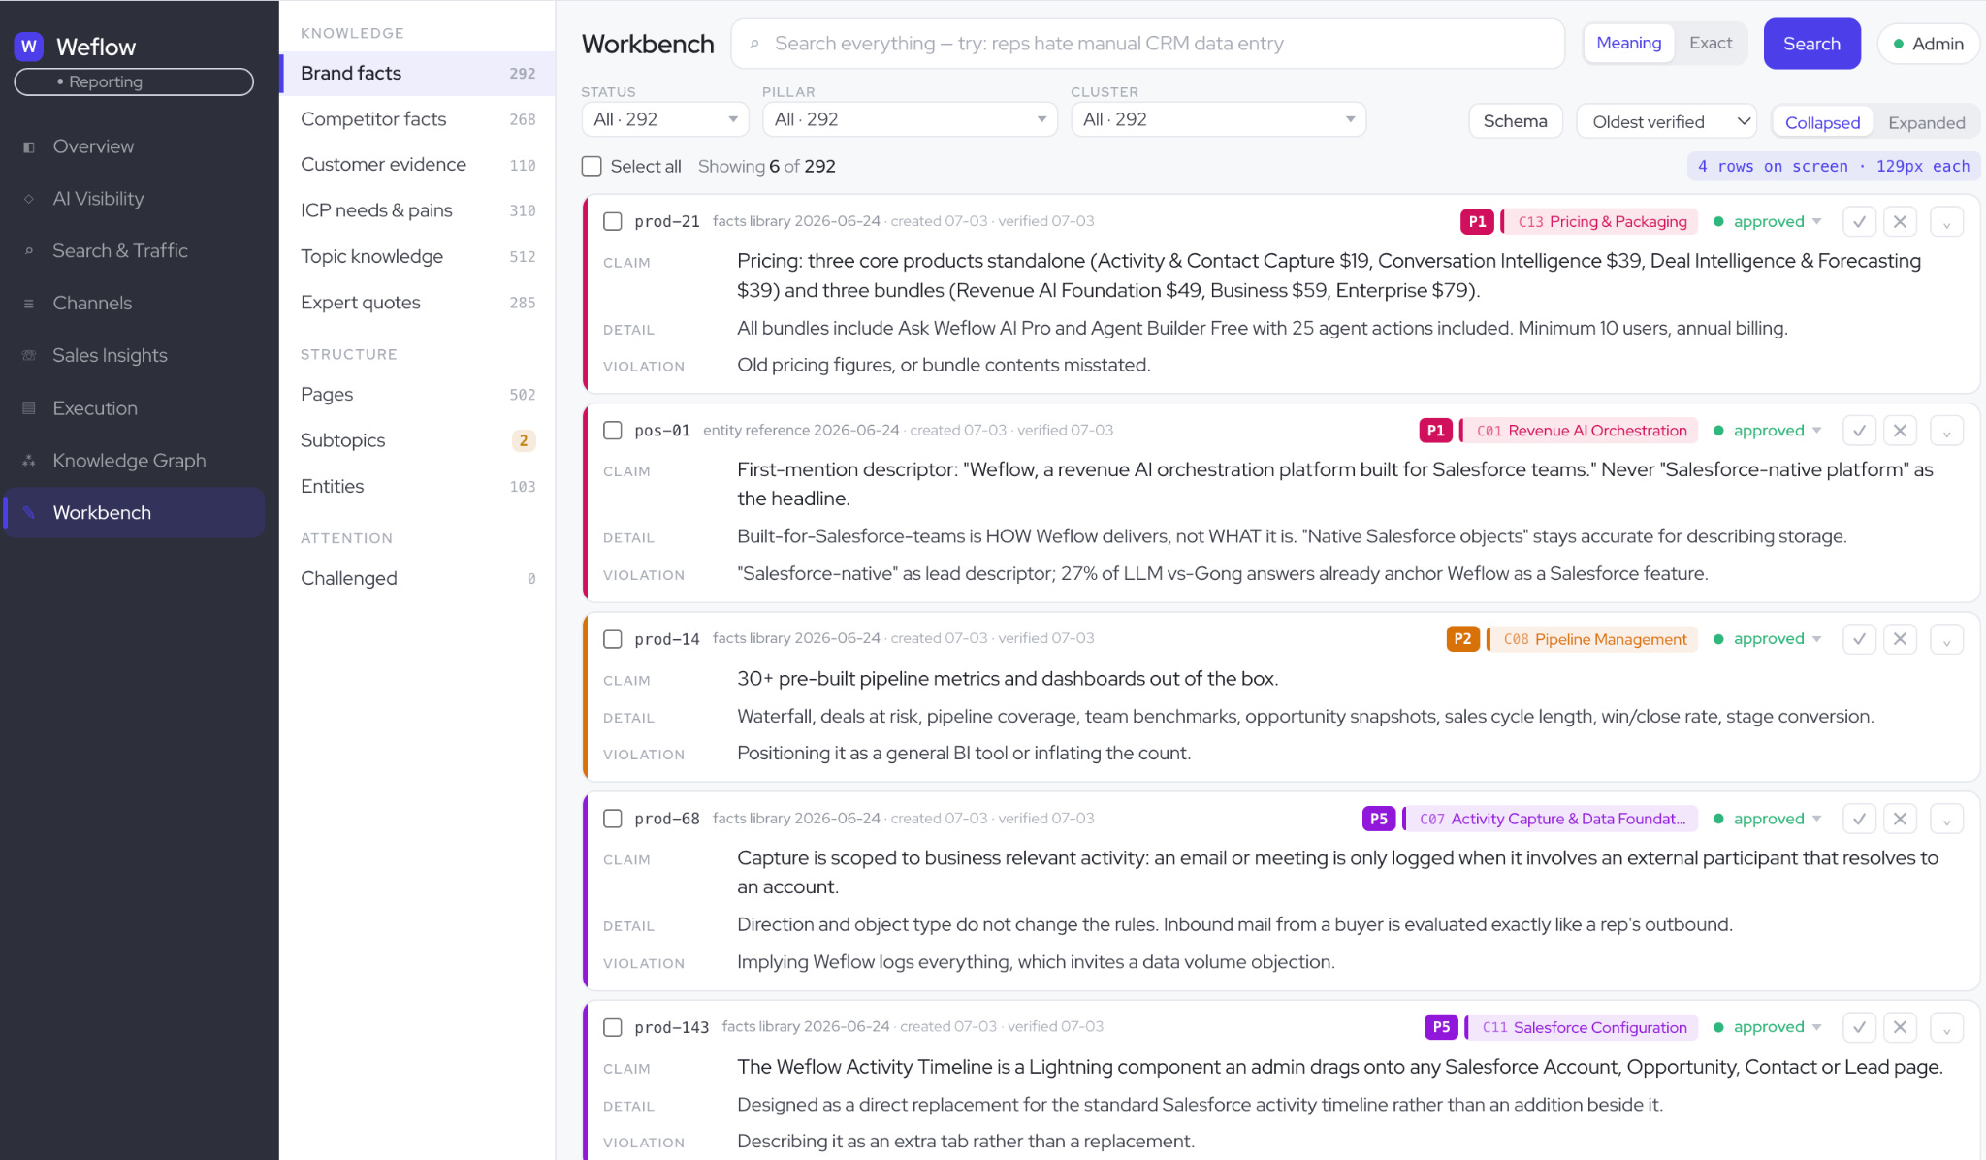1986x1160 pixels.
Task: Open Subtopics under Structure
Action: [x=417, y=440]
